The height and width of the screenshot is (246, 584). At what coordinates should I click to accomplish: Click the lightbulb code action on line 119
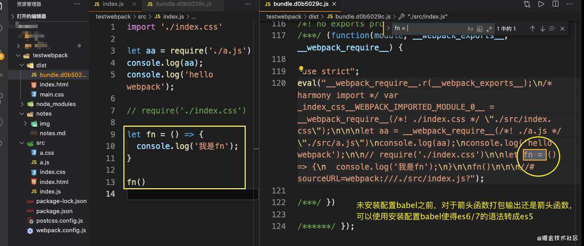click(x=301, y=69)
